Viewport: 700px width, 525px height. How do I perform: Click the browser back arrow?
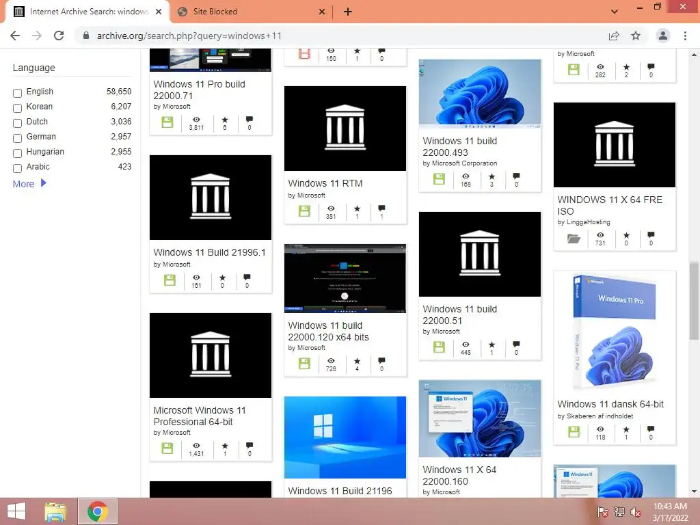15,36
